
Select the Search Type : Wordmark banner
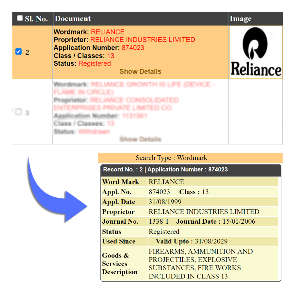pos(171,158)
